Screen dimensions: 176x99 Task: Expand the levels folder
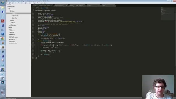[10, 20]
